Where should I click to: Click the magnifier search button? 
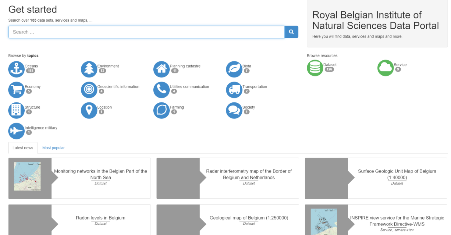click(291, 32)
